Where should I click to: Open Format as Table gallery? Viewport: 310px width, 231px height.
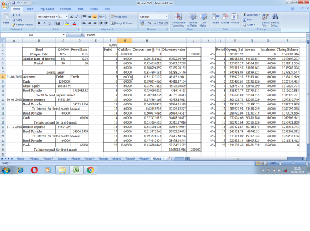[x=193, y=20]
